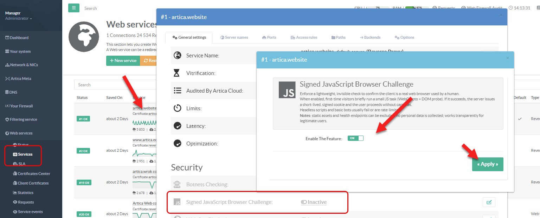Close the light blue artica.website dialog

tap(507, 58)
